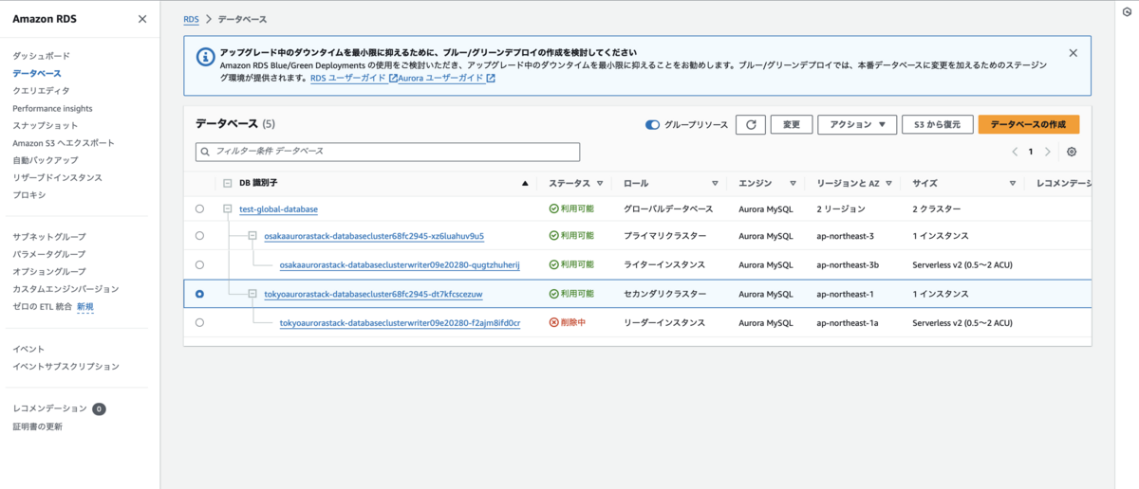
Task: Select radio button for test-global-database
Action: point(199,208)
